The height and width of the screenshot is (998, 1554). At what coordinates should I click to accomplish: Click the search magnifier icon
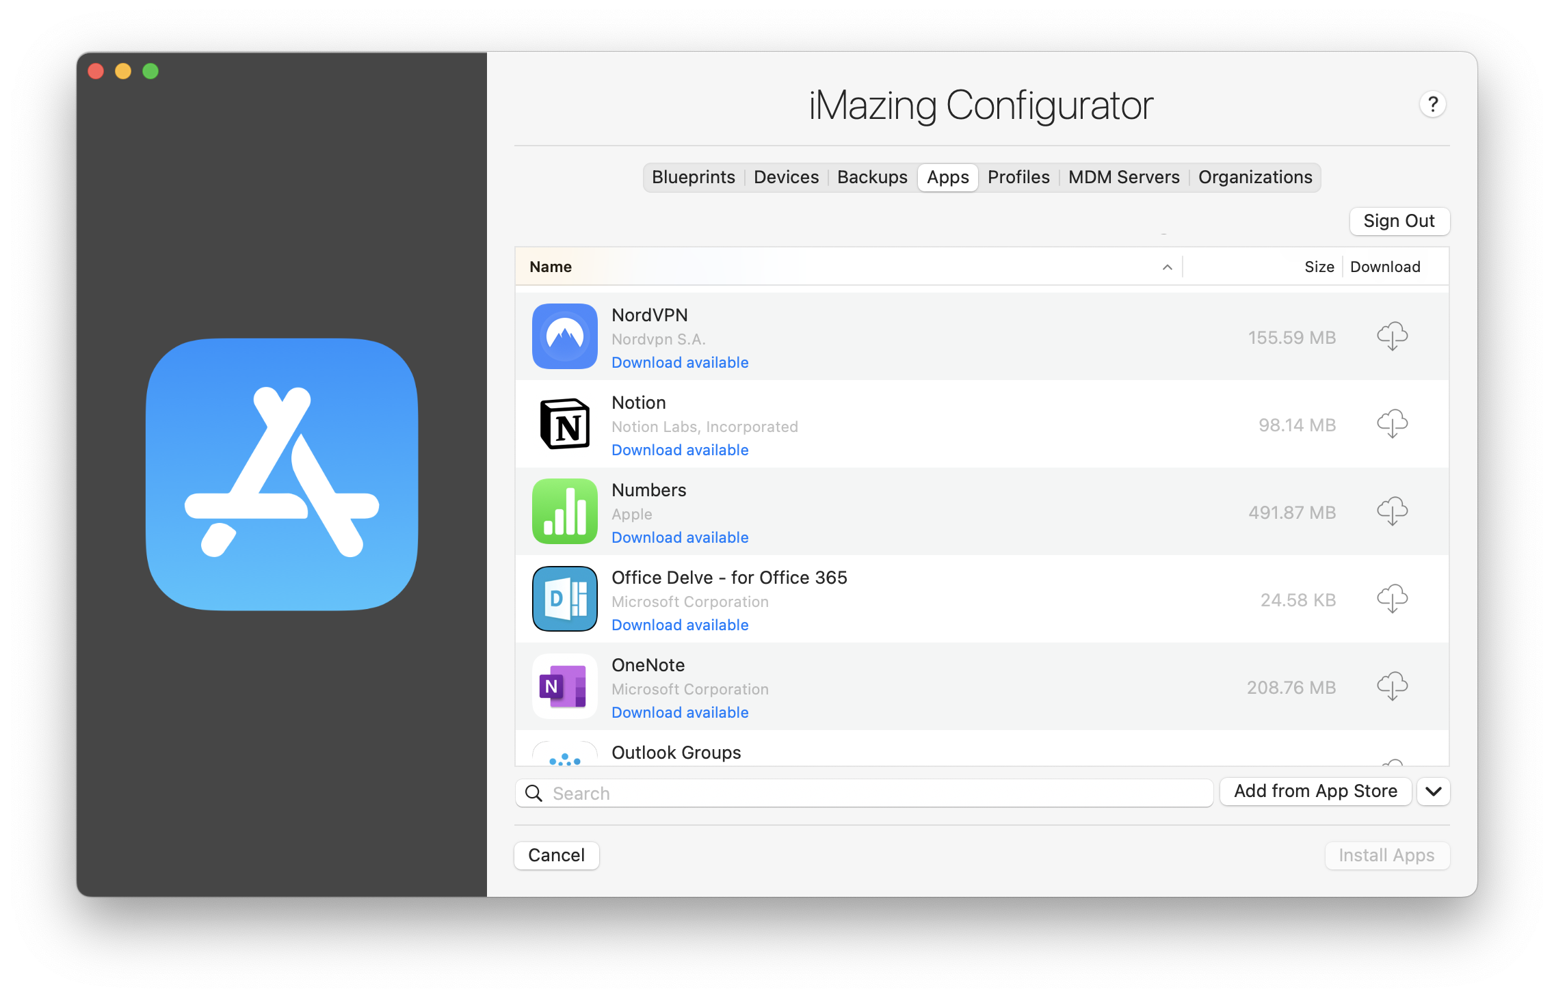coord(534,793)
